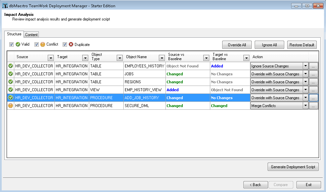Click the Exit button
Screen dimensions: 326x192
tap(309, 185)
